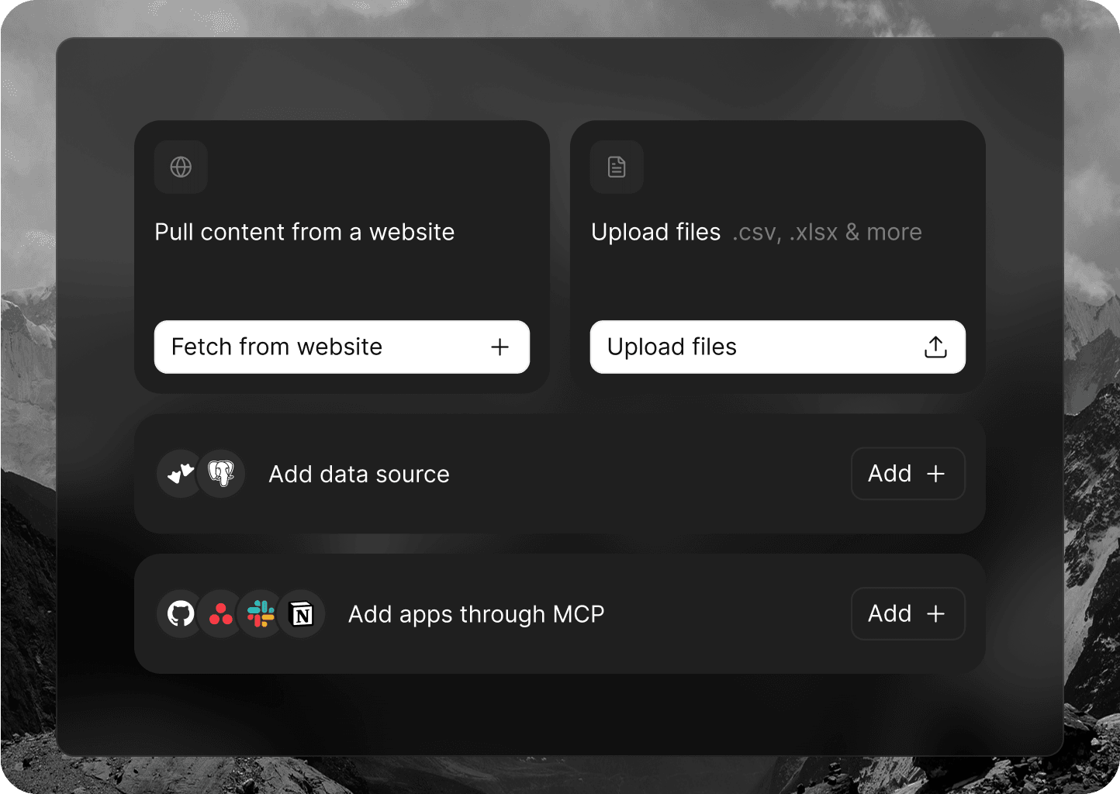Click Add next to Add data source
The image size is (1120, 794).
907,473
